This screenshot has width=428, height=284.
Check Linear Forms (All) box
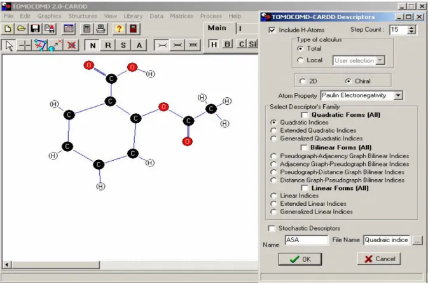(305, 188)
